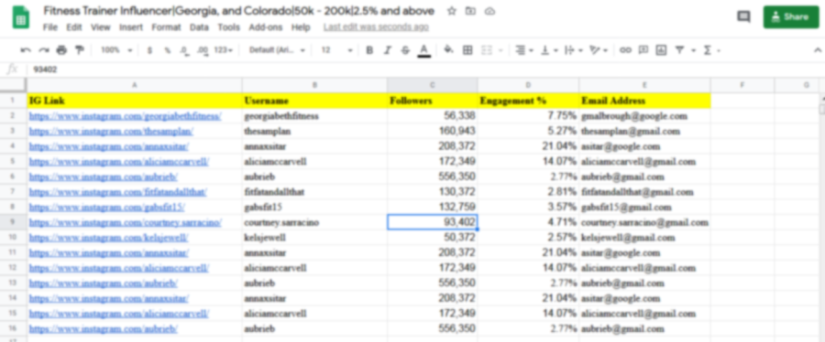The image size is (825, 342).
Task: Open the Google Sheets home icon
Action: (21, 17)
